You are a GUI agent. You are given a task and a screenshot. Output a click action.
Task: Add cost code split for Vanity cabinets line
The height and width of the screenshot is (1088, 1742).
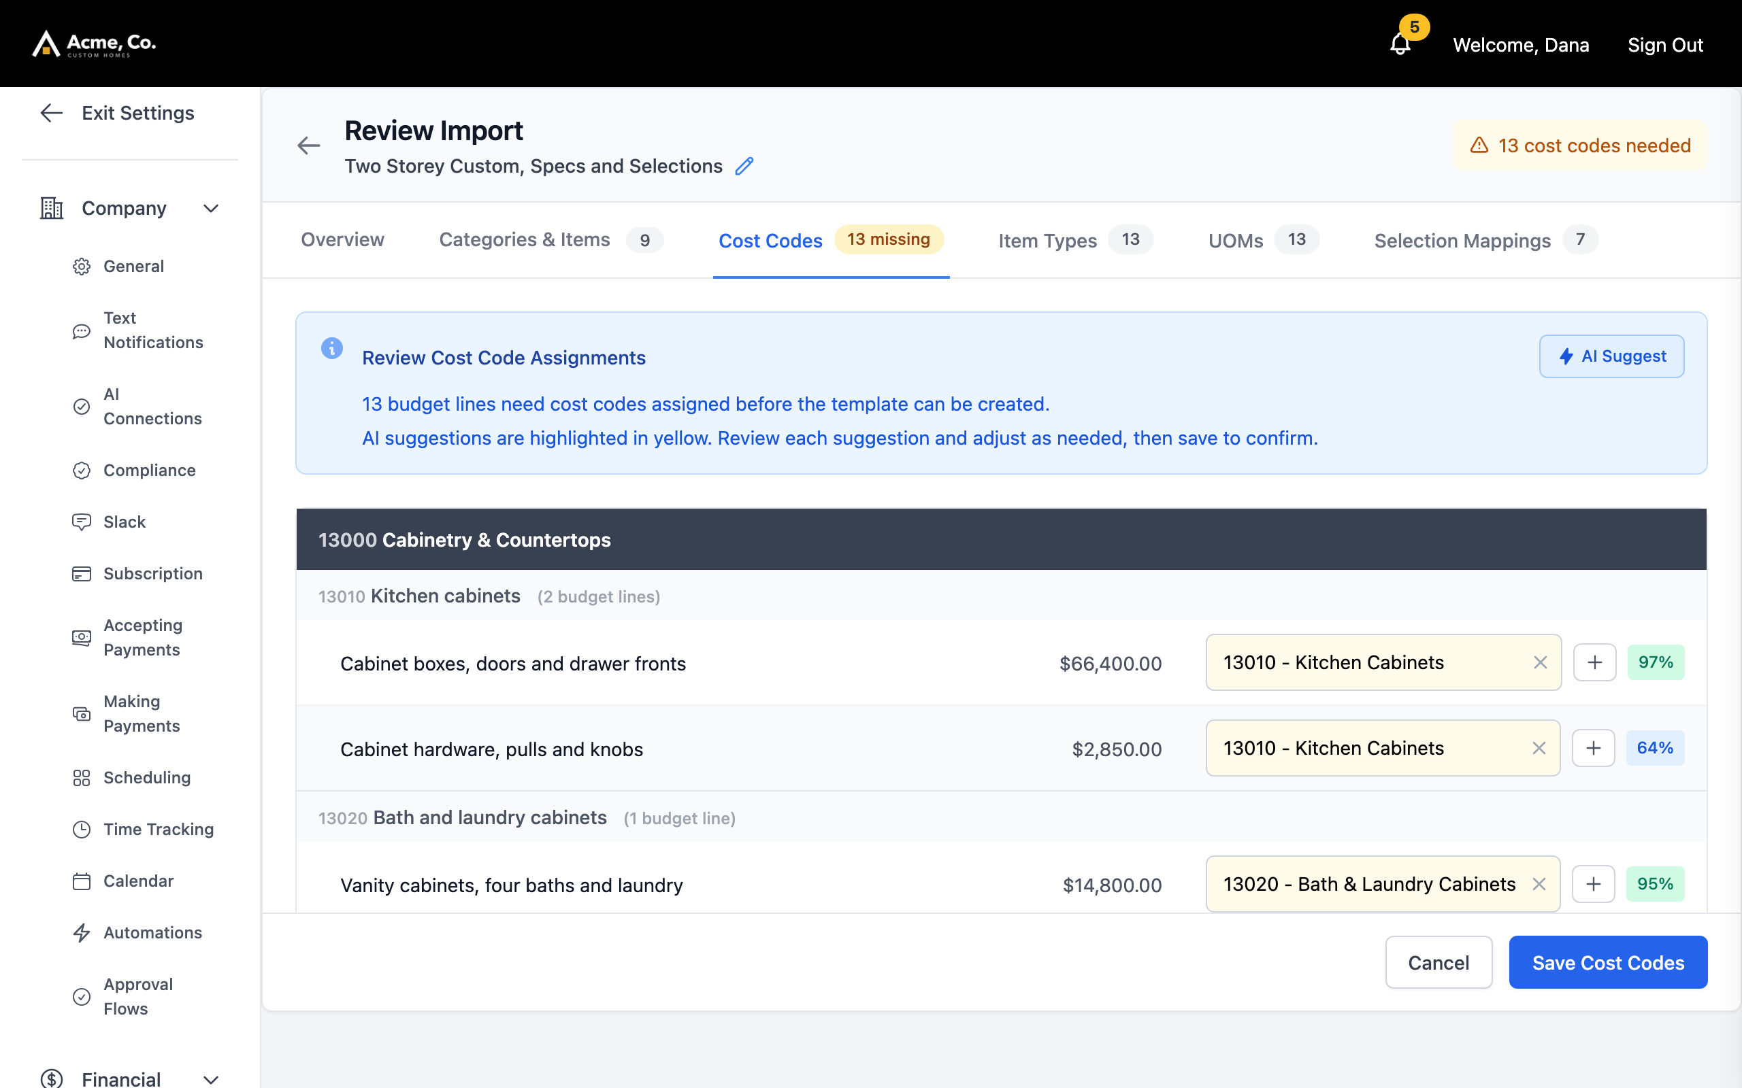tap(1594, 885)
